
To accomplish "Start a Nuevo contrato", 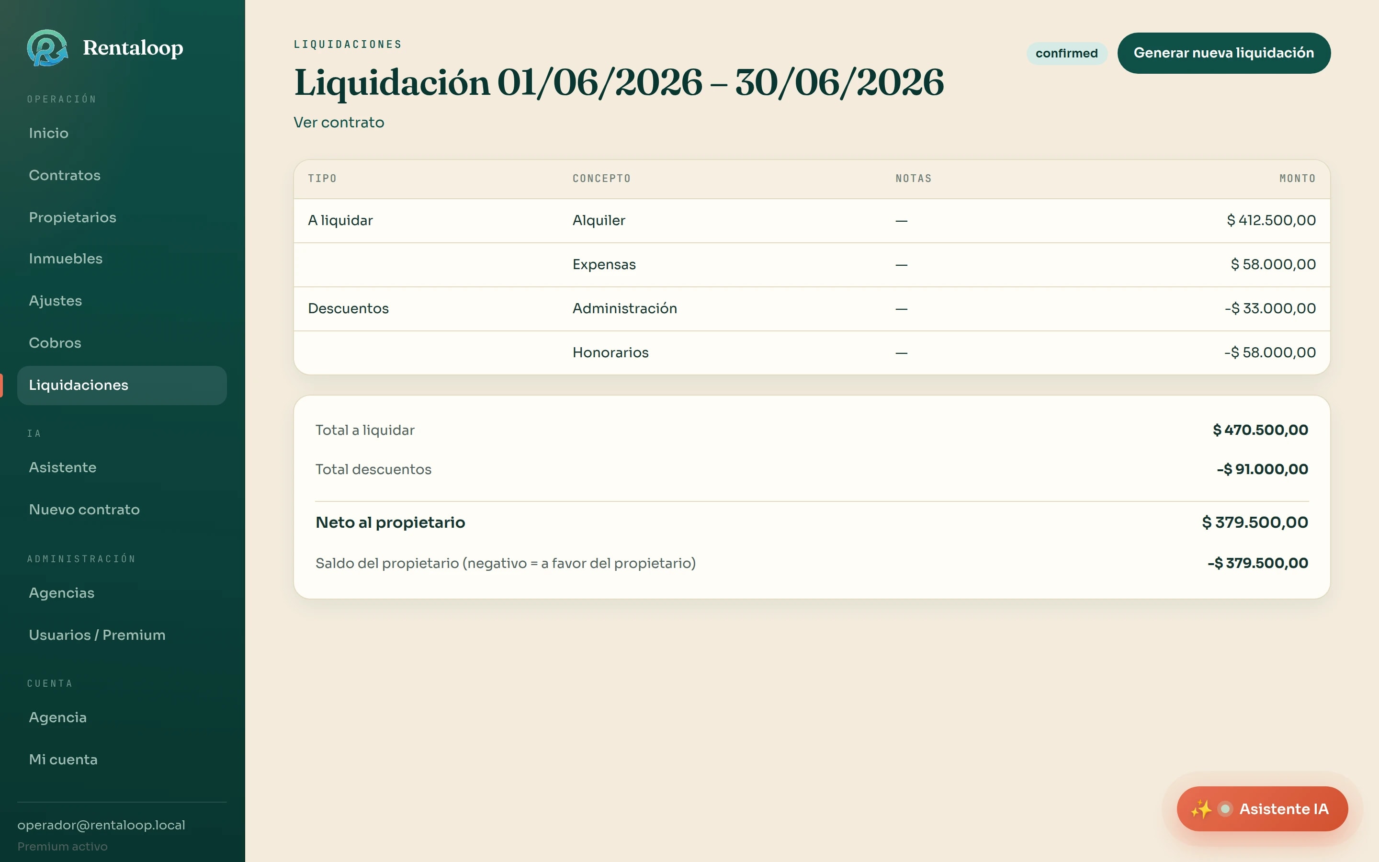I will [122, 510].
